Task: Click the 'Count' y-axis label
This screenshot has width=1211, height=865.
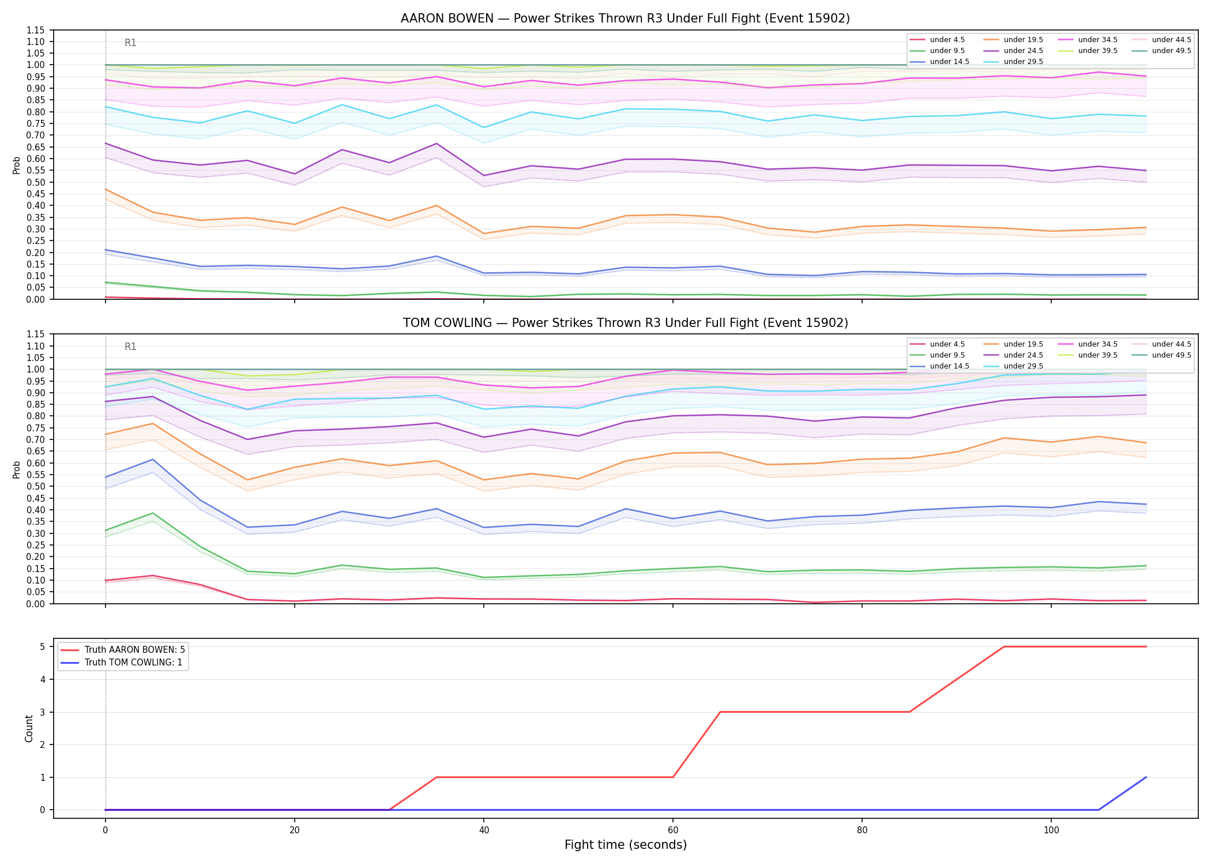Action: point(29,728)
